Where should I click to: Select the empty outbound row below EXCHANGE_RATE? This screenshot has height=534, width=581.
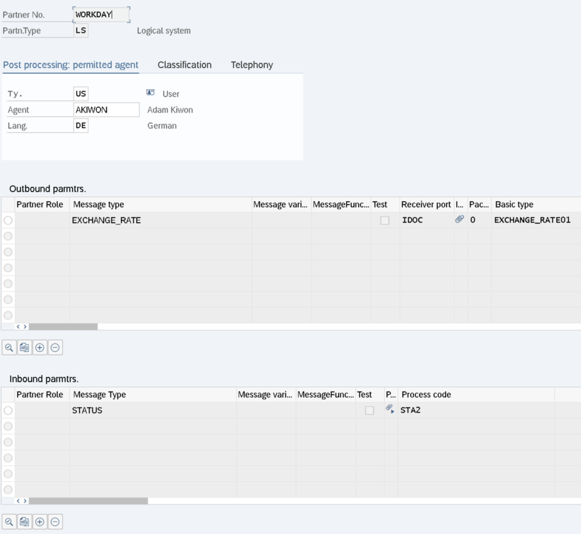[x=8, y=236]
